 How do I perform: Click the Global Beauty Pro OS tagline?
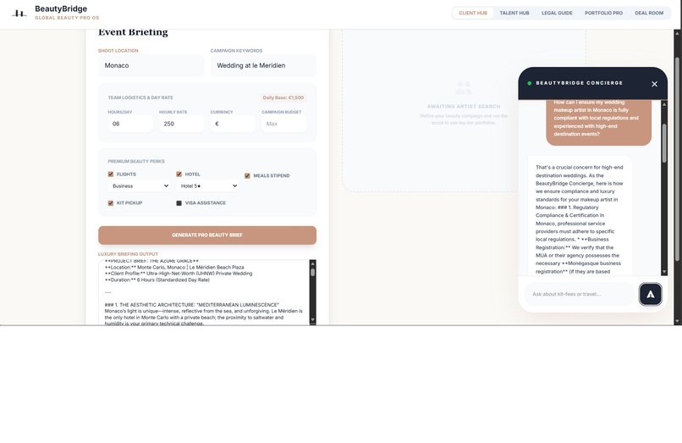pos(67,18)
